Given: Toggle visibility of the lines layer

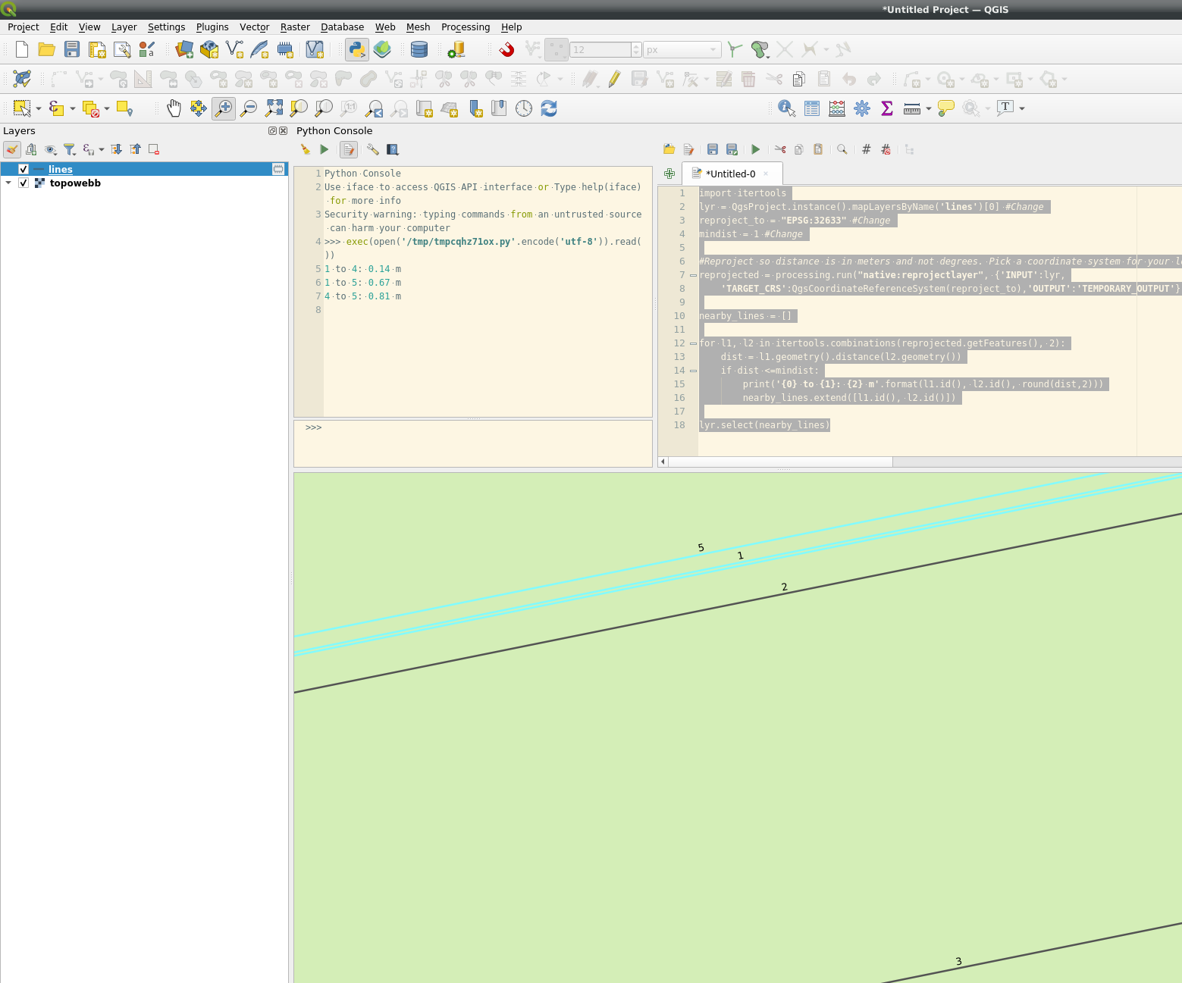Looking at the screenshot, I should point(24,169).
